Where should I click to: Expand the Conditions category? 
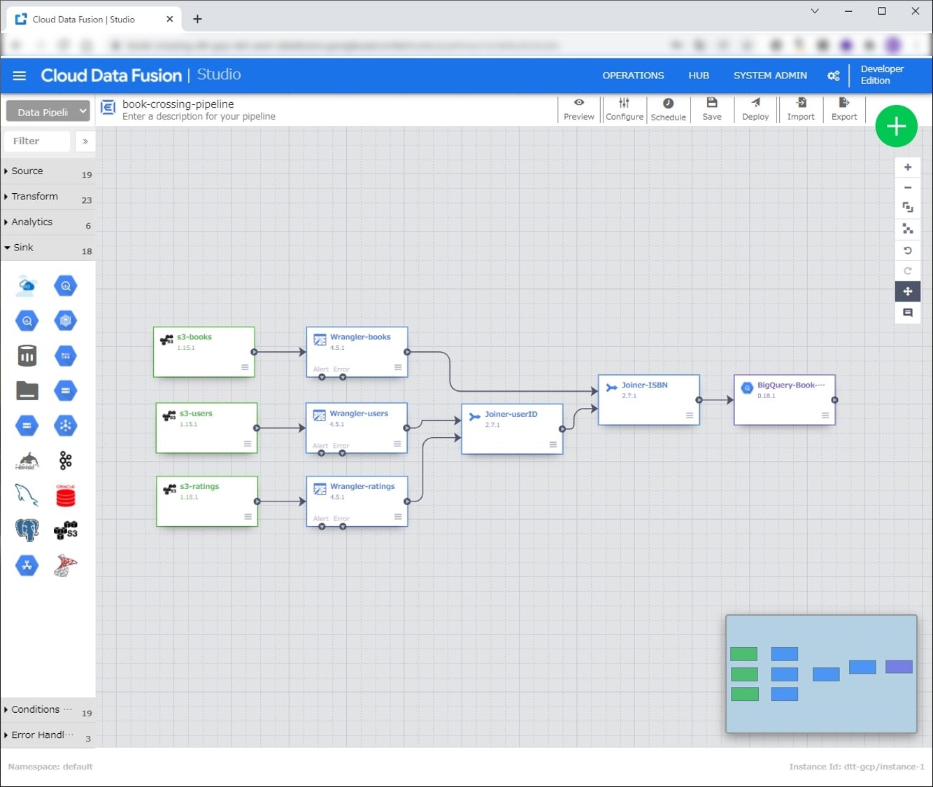point(48,710)
